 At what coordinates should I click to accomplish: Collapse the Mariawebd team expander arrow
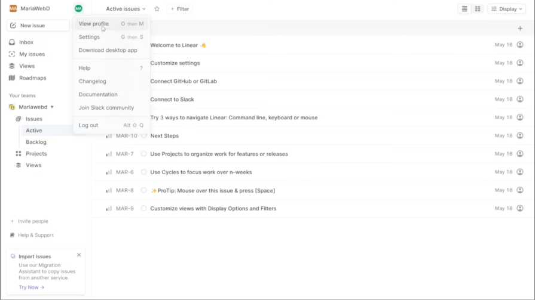[52, 107]
